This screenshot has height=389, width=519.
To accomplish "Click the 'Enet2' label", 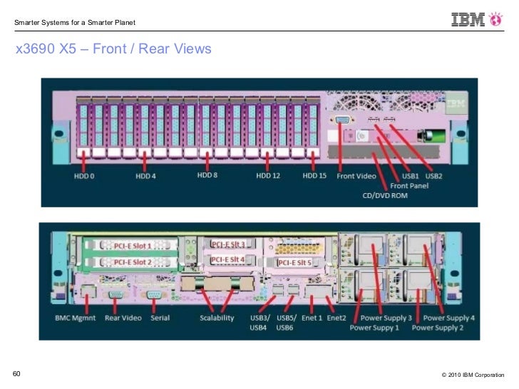I will coord(336,318).
